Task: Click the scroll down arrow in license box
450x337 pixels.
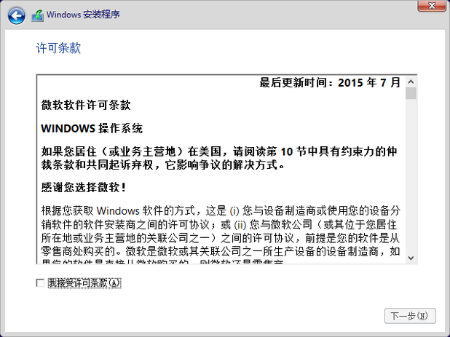Action: [x=411, y=258]
